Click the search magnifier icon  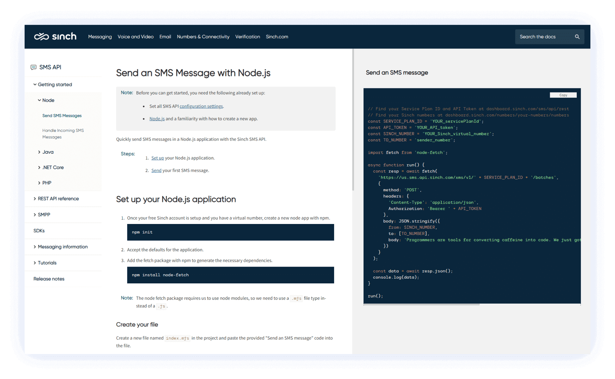(577, 37)
